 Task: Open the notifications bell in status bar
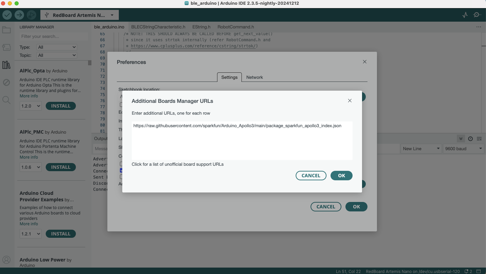(468, 271)
